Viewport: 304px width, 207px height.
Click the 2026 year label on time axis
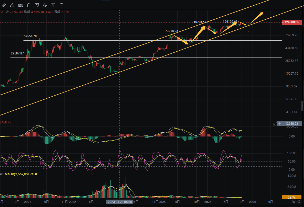click(252, 202)
